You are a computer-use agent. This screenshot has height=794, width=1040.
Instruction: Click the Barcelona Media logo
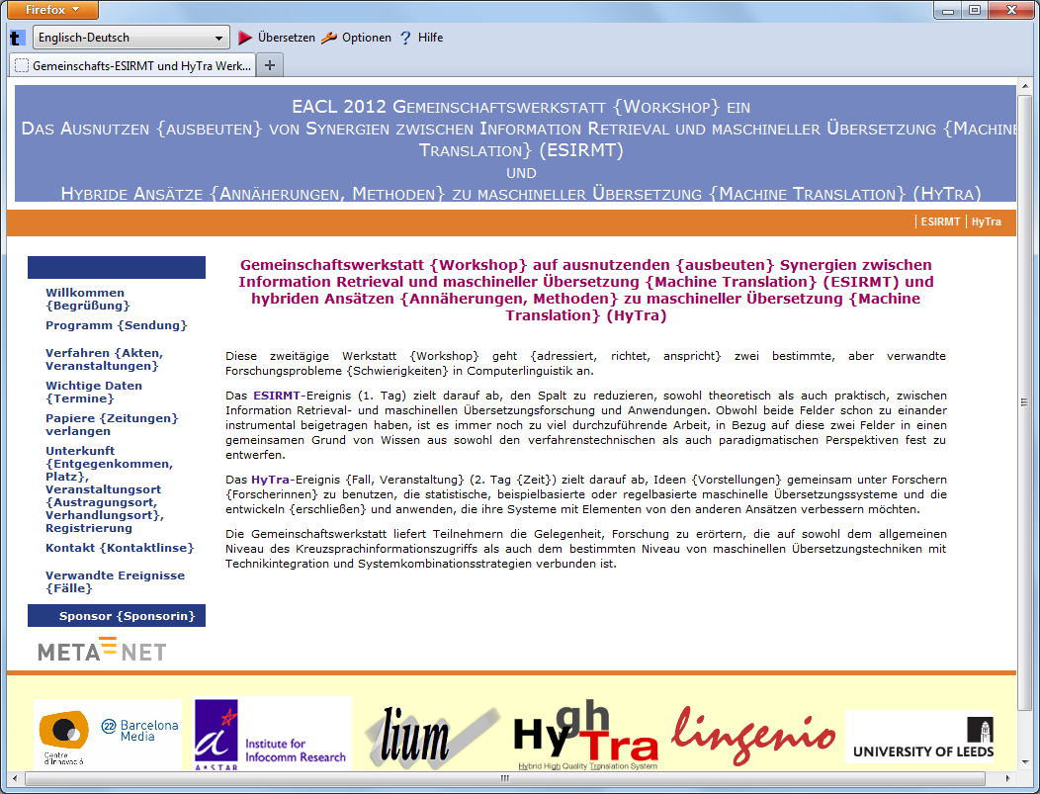tap(108, 736)
